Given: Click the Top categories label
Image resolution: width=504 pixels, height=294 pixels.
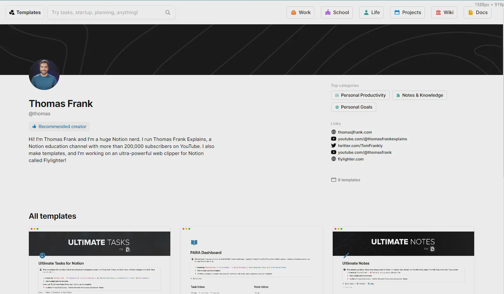Looking at the screenshot, I should click(345, 85).
